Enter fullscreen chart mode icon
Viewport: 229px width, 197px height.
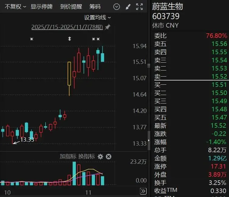tap(139, 7)
